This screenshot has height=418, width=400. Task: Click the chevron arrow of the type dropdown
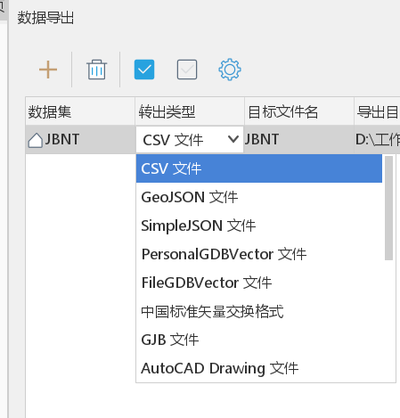(233, 139)
